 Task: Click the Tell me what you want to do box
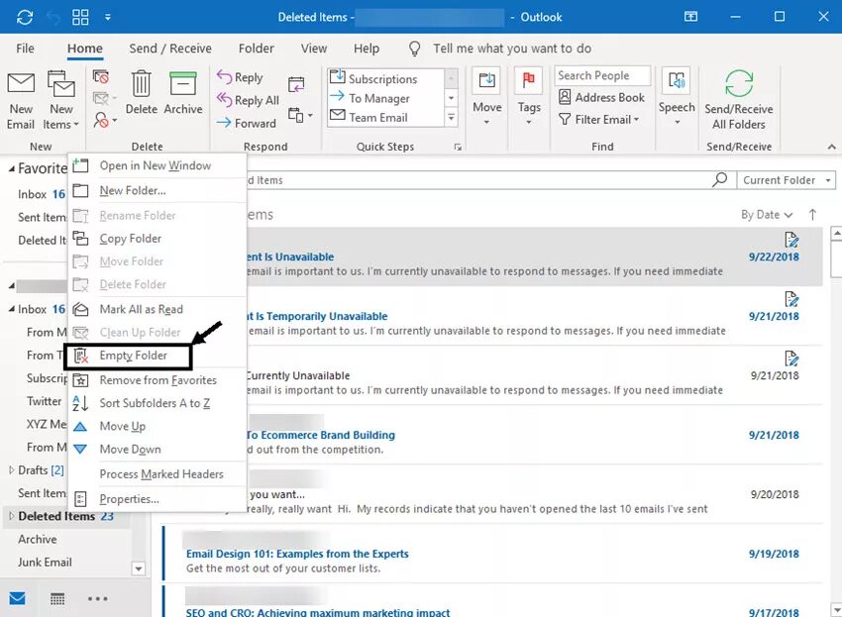point(512,49)
